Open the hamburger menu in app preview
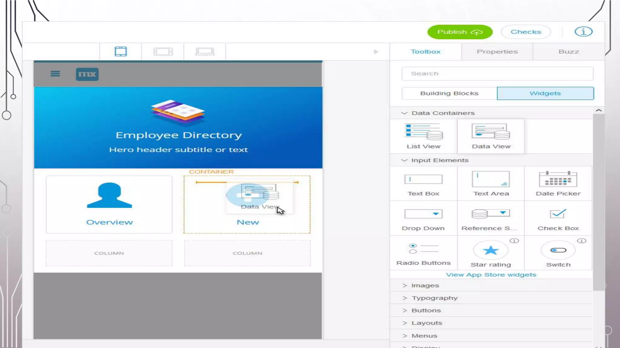This screenshot has height=348, width=620. pos(55,74)
